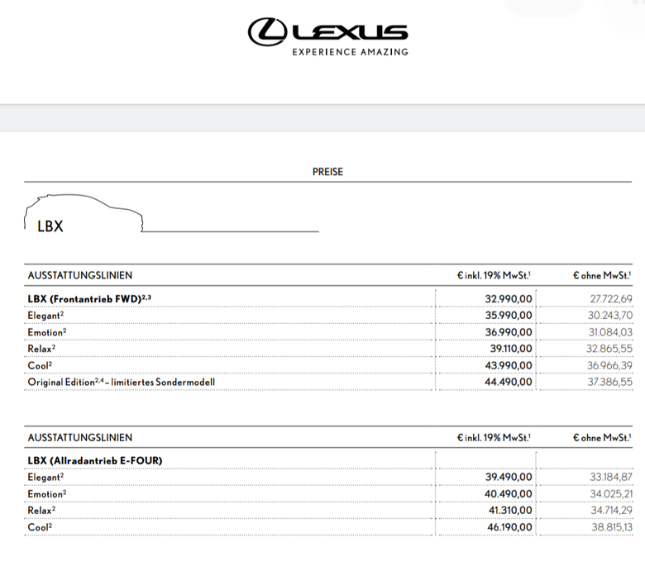
Task: Click gross price 46.190,00
Action: 509,527
